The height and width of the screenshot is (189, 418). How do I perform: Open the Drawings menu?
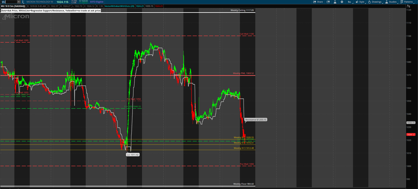[375, 2]
